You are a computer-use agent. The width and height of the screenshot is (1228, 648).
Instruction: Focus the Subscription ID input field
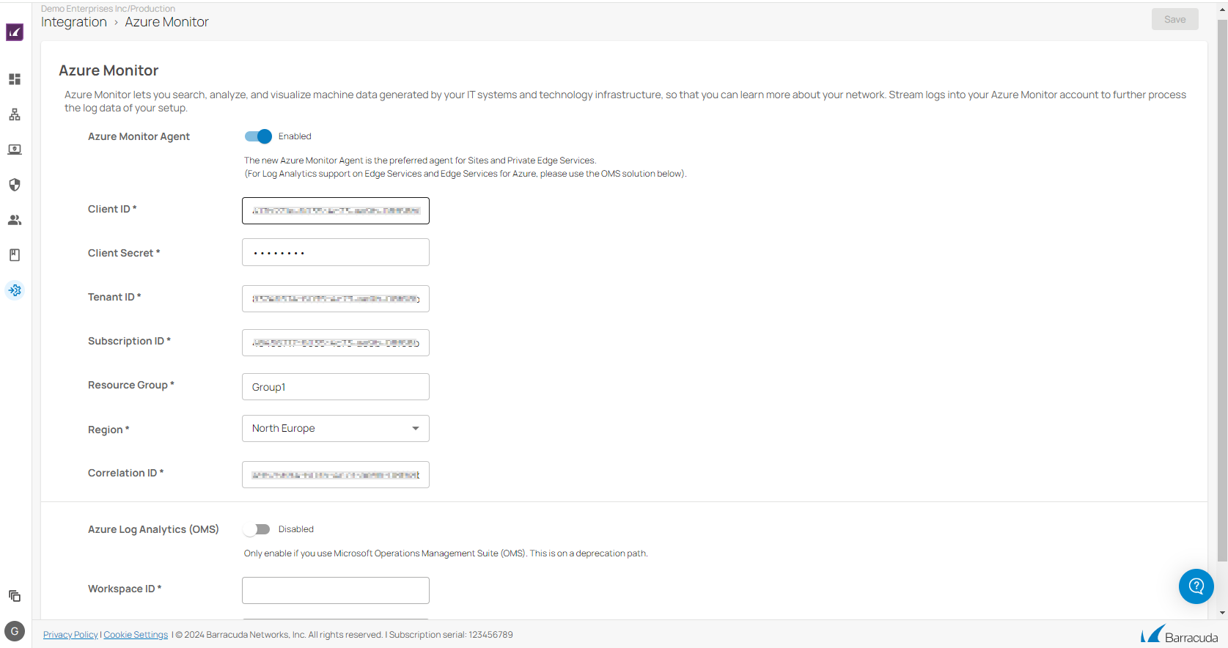(336, 343)
